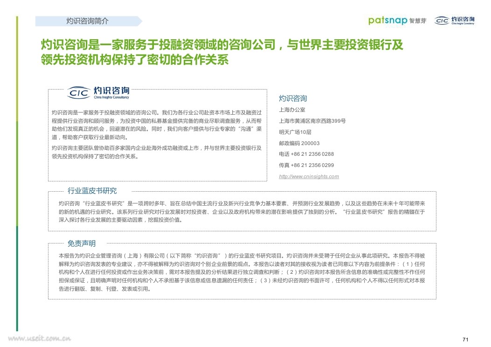Click the green main title starting 灼识咨询是一家服务于

click(221, 52)
